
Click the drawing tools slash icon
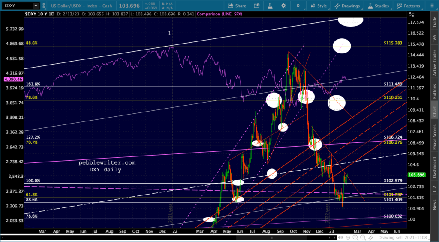(x=371, y=238)
